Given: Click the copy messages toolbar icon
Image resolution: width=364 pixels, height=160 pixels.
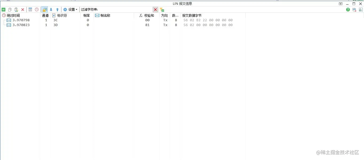Looking at the screenshot, I should click(10, 10).
